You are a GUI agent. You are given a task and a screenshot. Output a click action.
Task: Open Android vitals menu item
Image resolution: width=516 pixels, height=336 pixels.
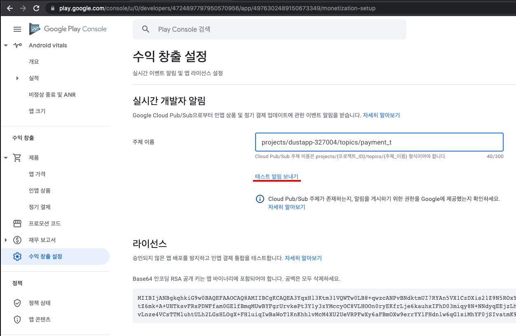tap(48, 45)
